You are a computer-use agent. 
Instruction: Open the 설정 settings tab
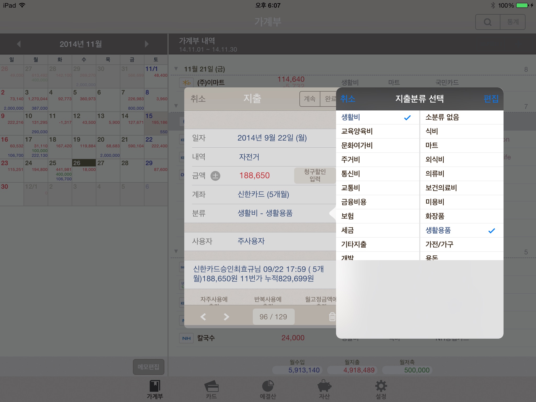(381, 389)
